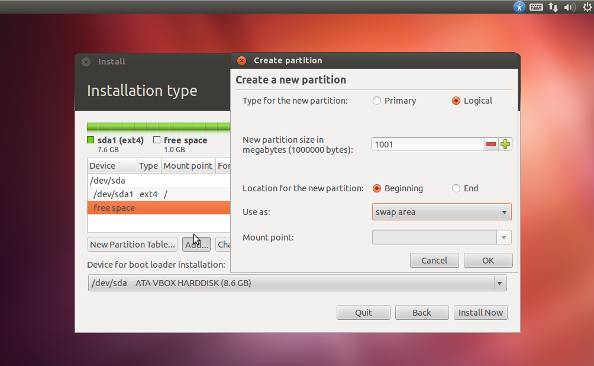The height and width of the screenshot is (366, 594).
Task: Click the partially hidden Change button
Action: (x=223, y=244)
